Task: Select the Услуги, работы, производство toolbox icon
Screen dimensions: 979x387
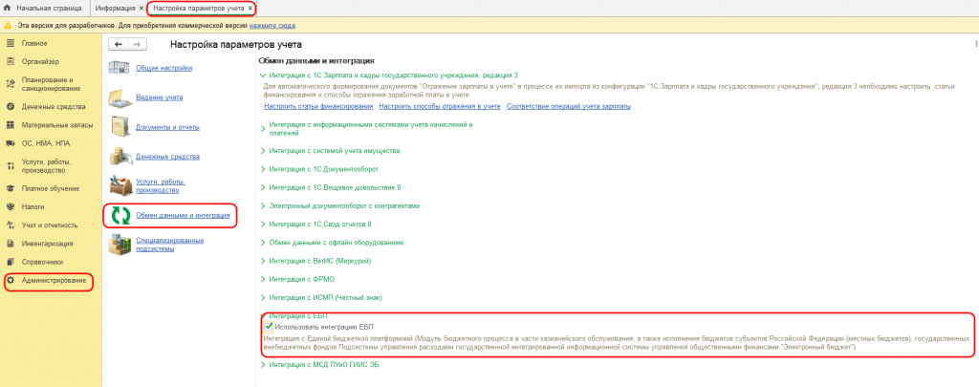Action: point(119,185)
